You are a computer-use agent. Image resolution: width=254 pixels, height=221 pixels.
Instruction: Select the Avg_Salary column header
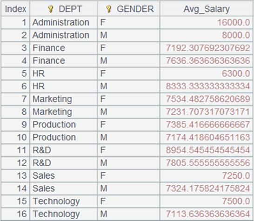207,9
